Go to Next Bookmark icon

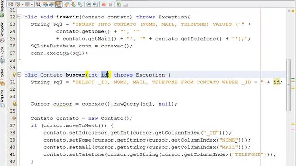(74, 4)
